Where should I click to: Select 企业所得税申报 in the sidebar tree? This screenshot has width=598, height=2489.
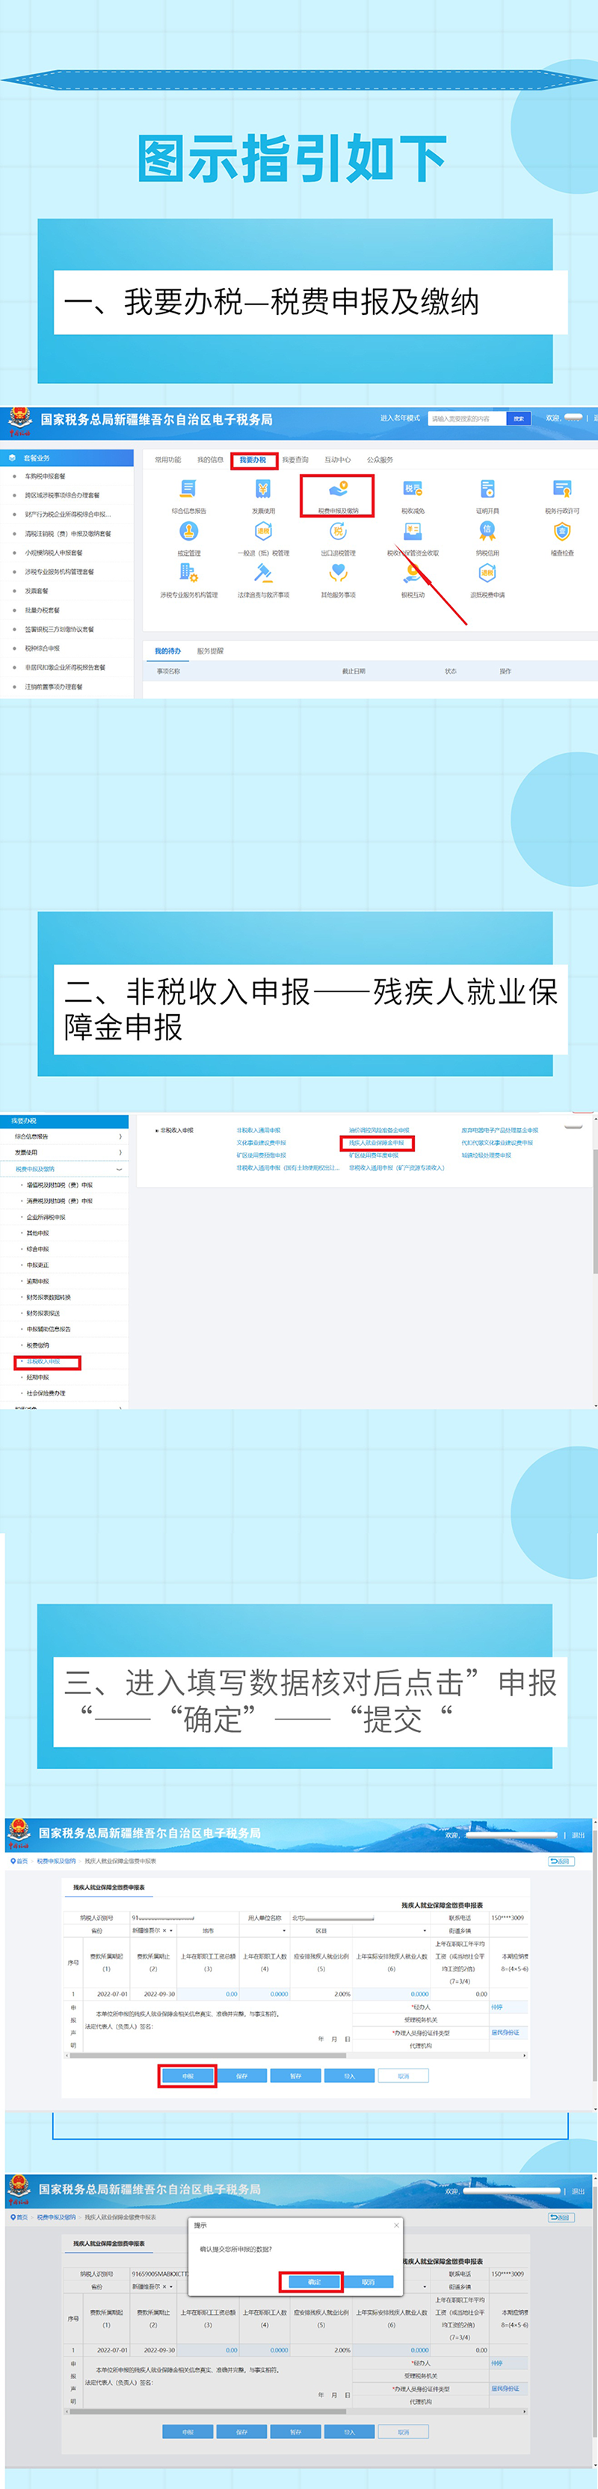pyautogui.click(x=46, y=1218)
